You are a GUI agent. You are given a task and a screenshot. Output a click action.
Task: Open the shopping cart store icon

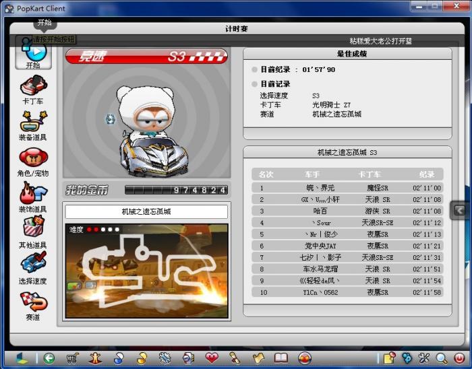[x=72, y=358]
